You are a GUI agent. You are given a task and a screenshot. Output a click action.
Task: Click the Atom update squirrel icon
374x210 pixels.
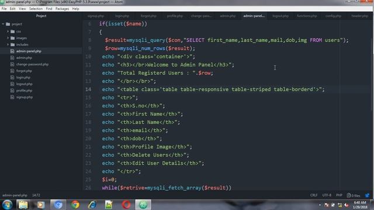[368, 195]
